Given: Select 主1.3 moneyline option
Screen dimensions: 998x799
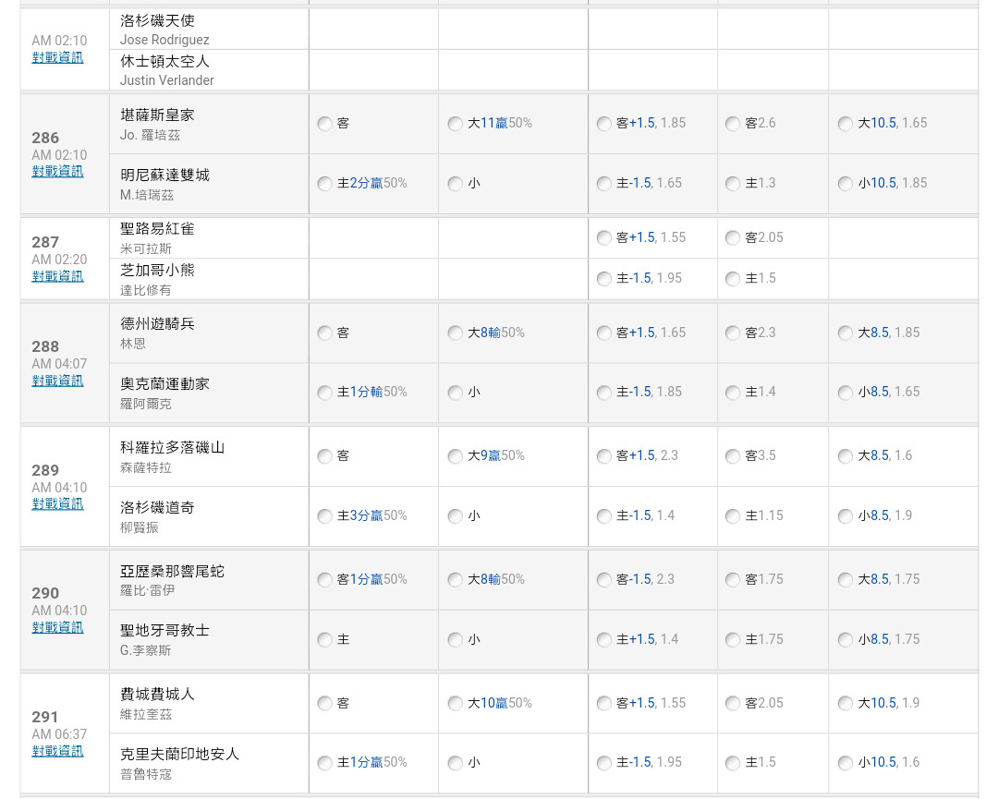Looking at the screenshot, I should 733,183.
